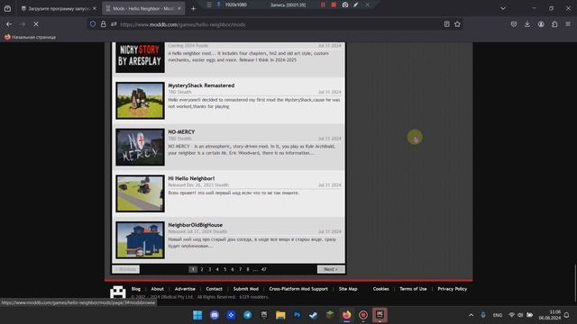Screen dimensions: 577x324
Task: Open Photoshop from the taskbar
Action: 297,315
